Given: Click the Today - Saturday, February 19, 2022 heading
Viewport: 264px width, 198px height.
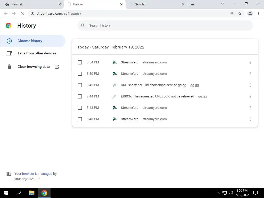Looking at the screenshot, I should pos(111,47).
